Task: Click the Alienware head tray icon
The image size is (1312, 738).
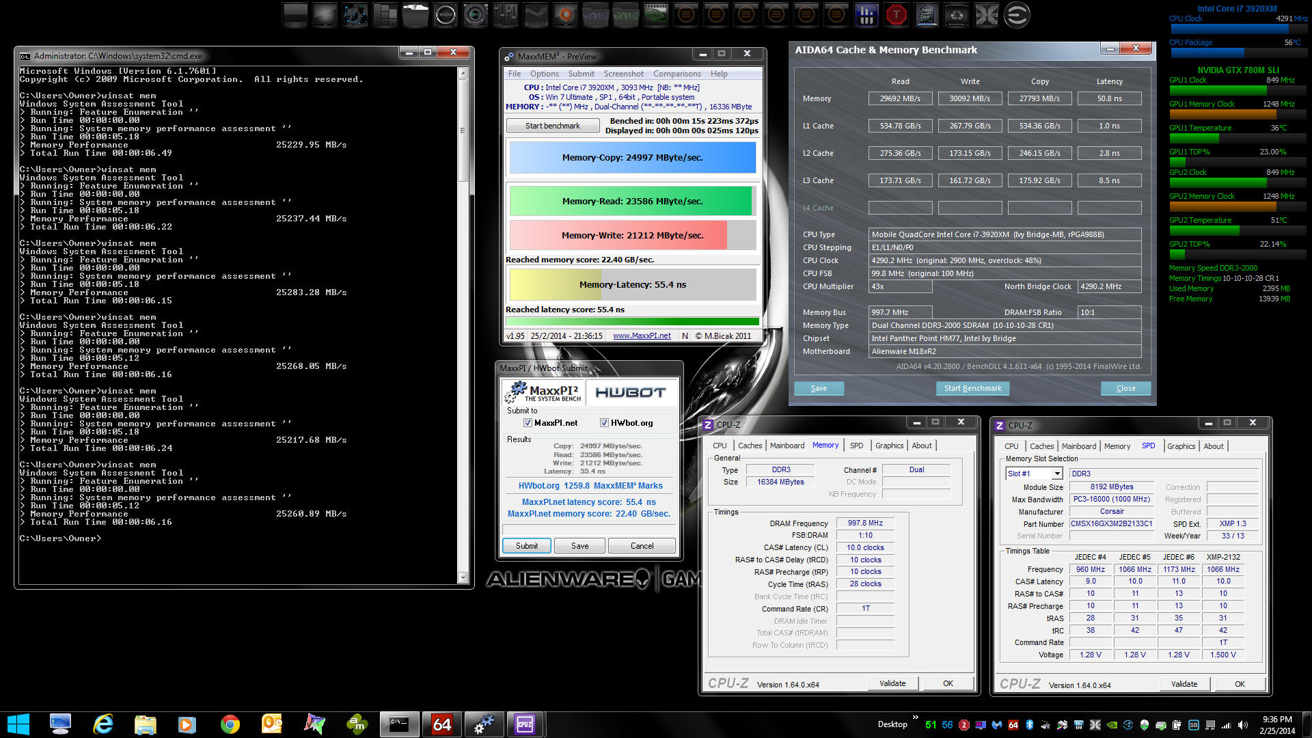Action: 1145,725
